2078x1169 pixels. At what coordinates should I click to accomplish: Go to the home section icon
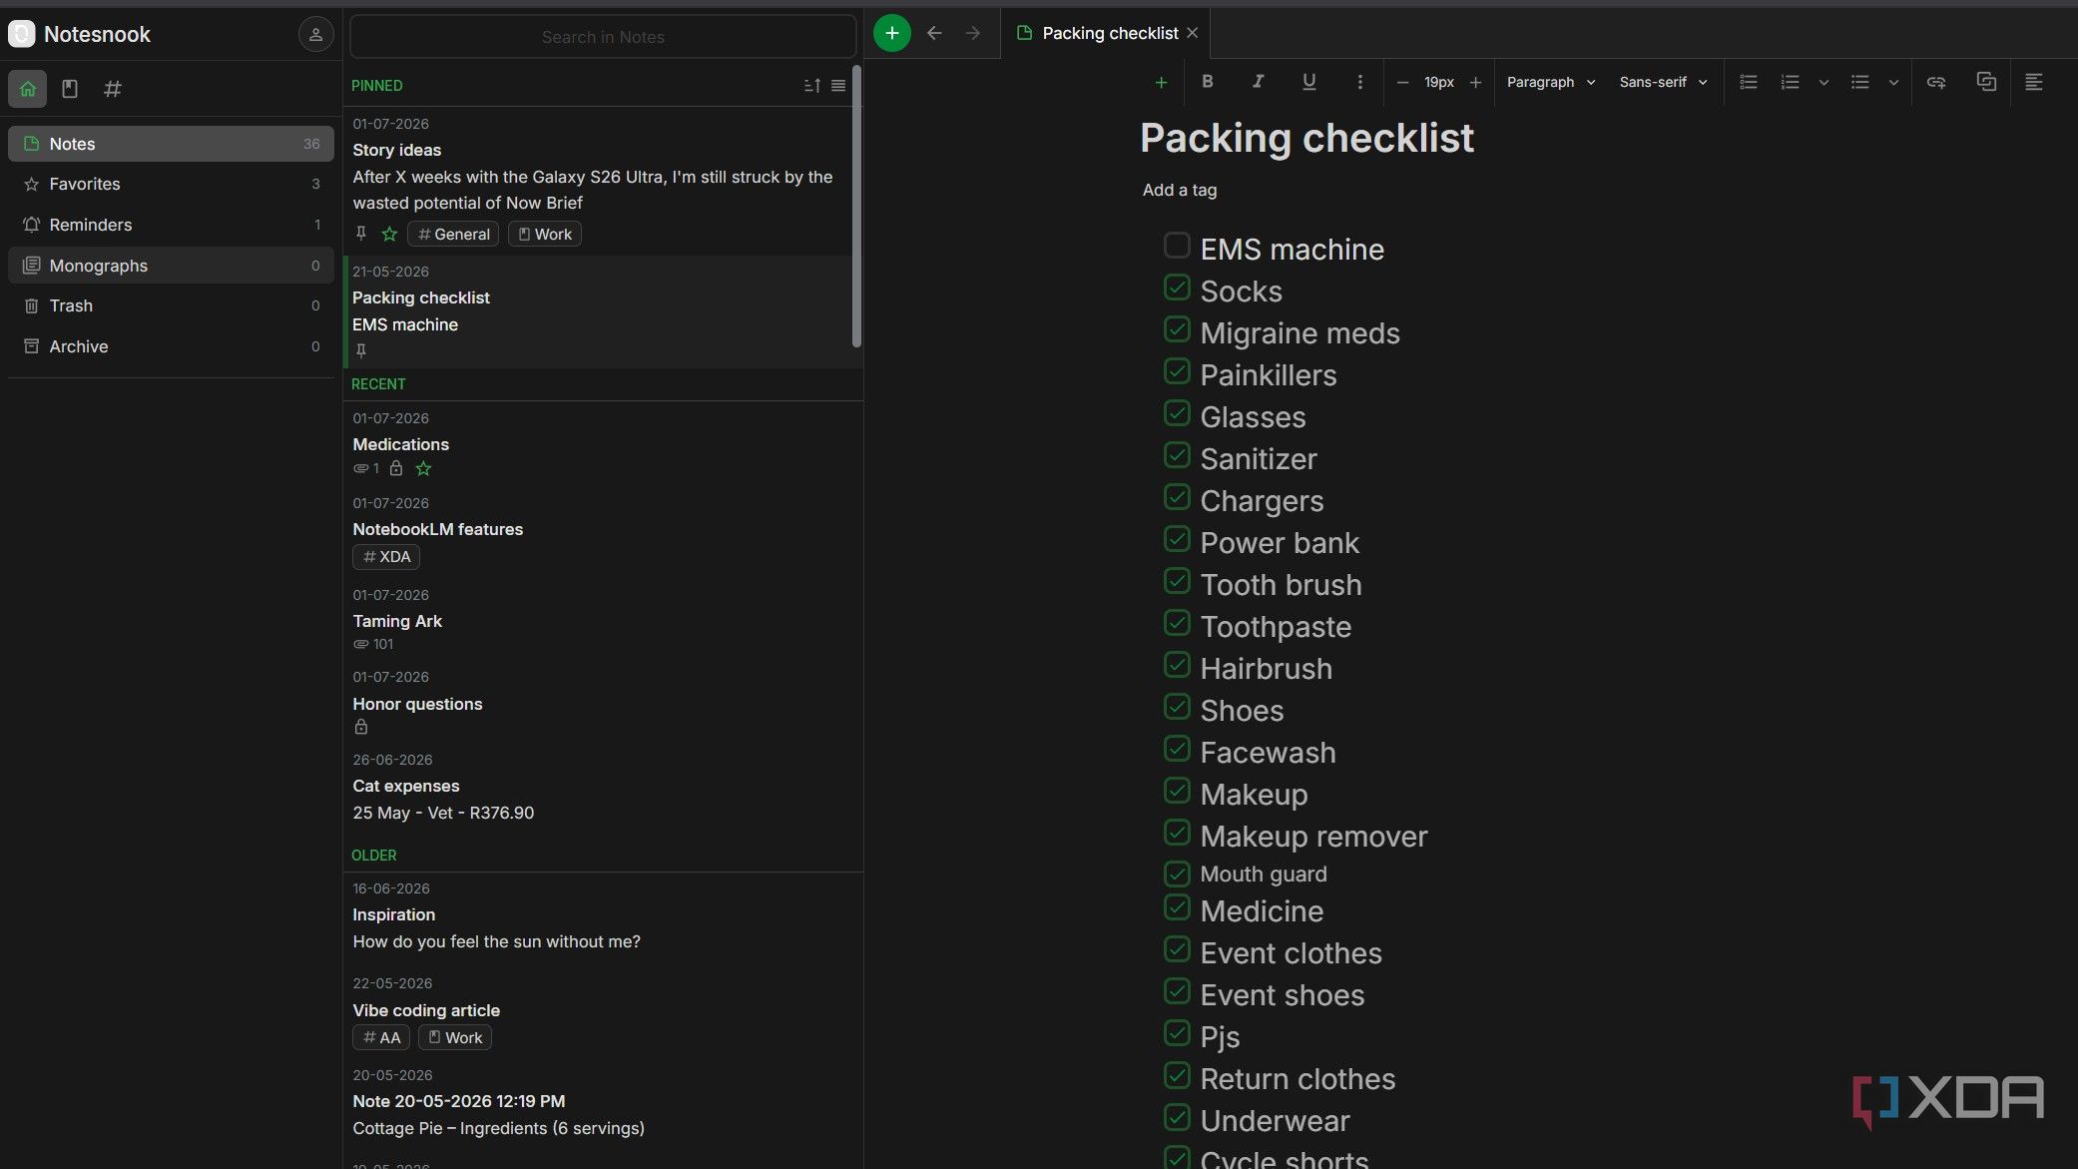[28, 89]
